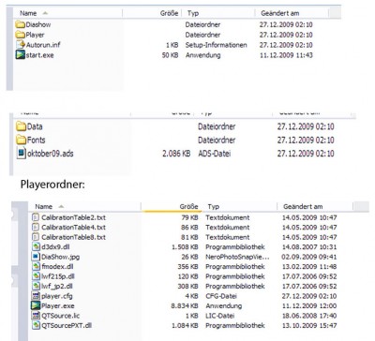Viewport: 375px width, 341px height.
Task: Select fmodex.dll file entry
Action: tap(57, 266)
